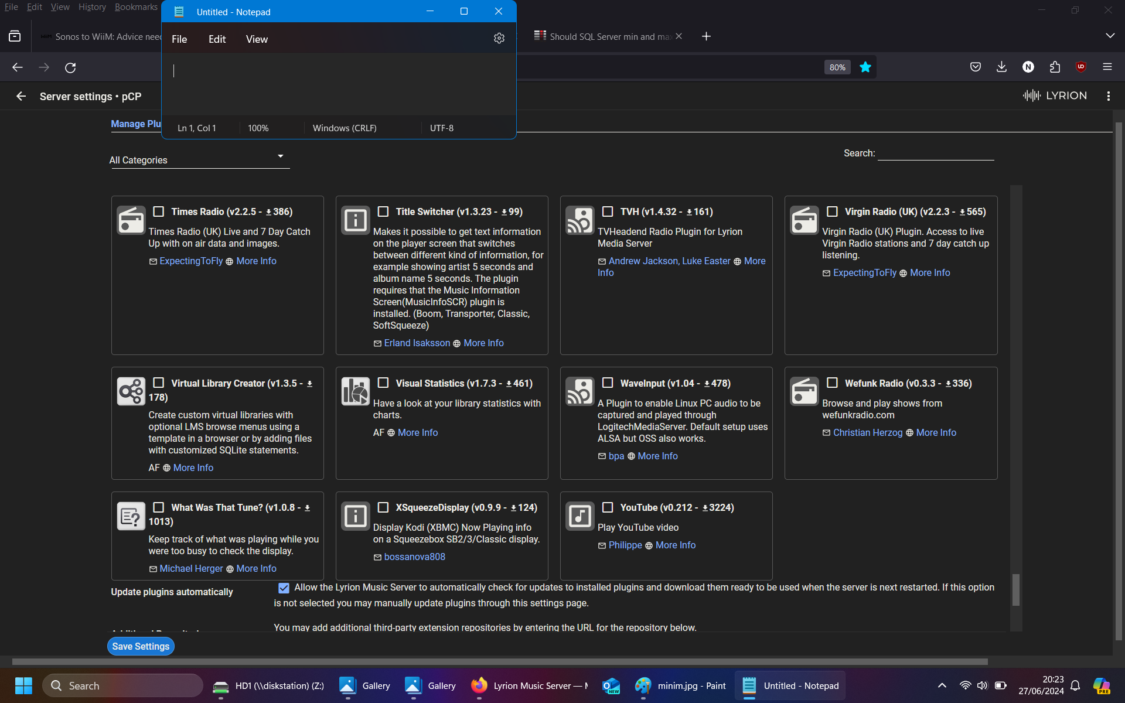Open the Manage Plugins tab link

pyautogui.click(x=136, y=124)
